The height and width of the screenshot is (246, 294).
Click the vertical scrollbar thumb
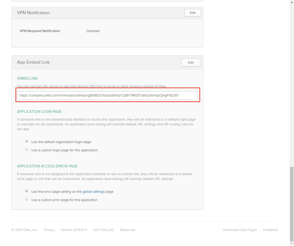click(x=292, y=203)
